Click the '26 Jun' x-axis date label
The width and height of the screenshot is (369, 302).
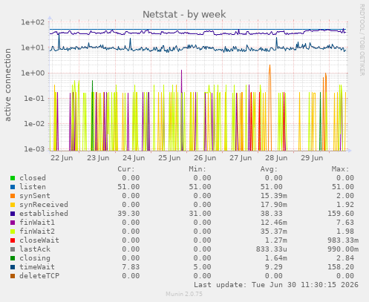tap(205, 158)
